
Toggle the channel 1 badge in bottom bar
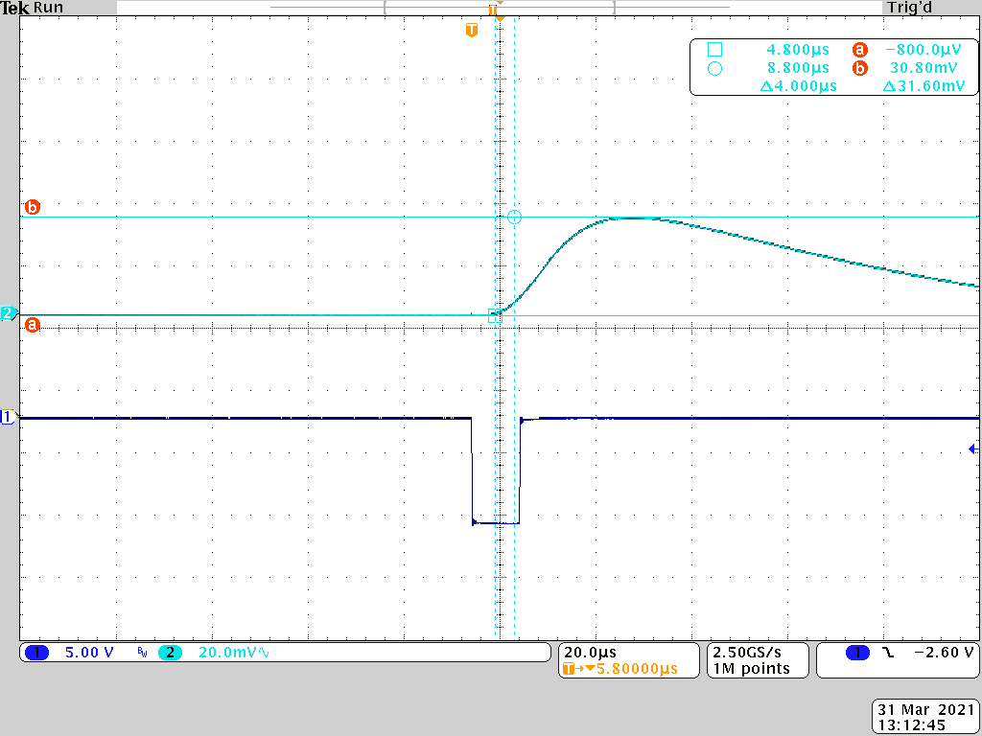37,653
